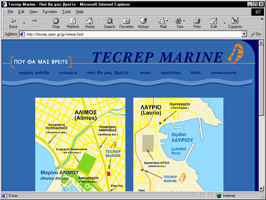Follow the 'επικοινωνία' navigation link
266x200 pixels.
[223, 73]
